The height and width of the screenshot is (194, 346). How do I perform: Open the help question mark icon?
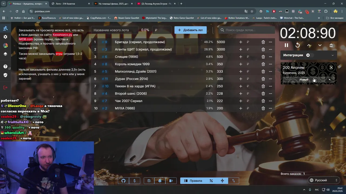pyautogui.click(x=5, y=67)
